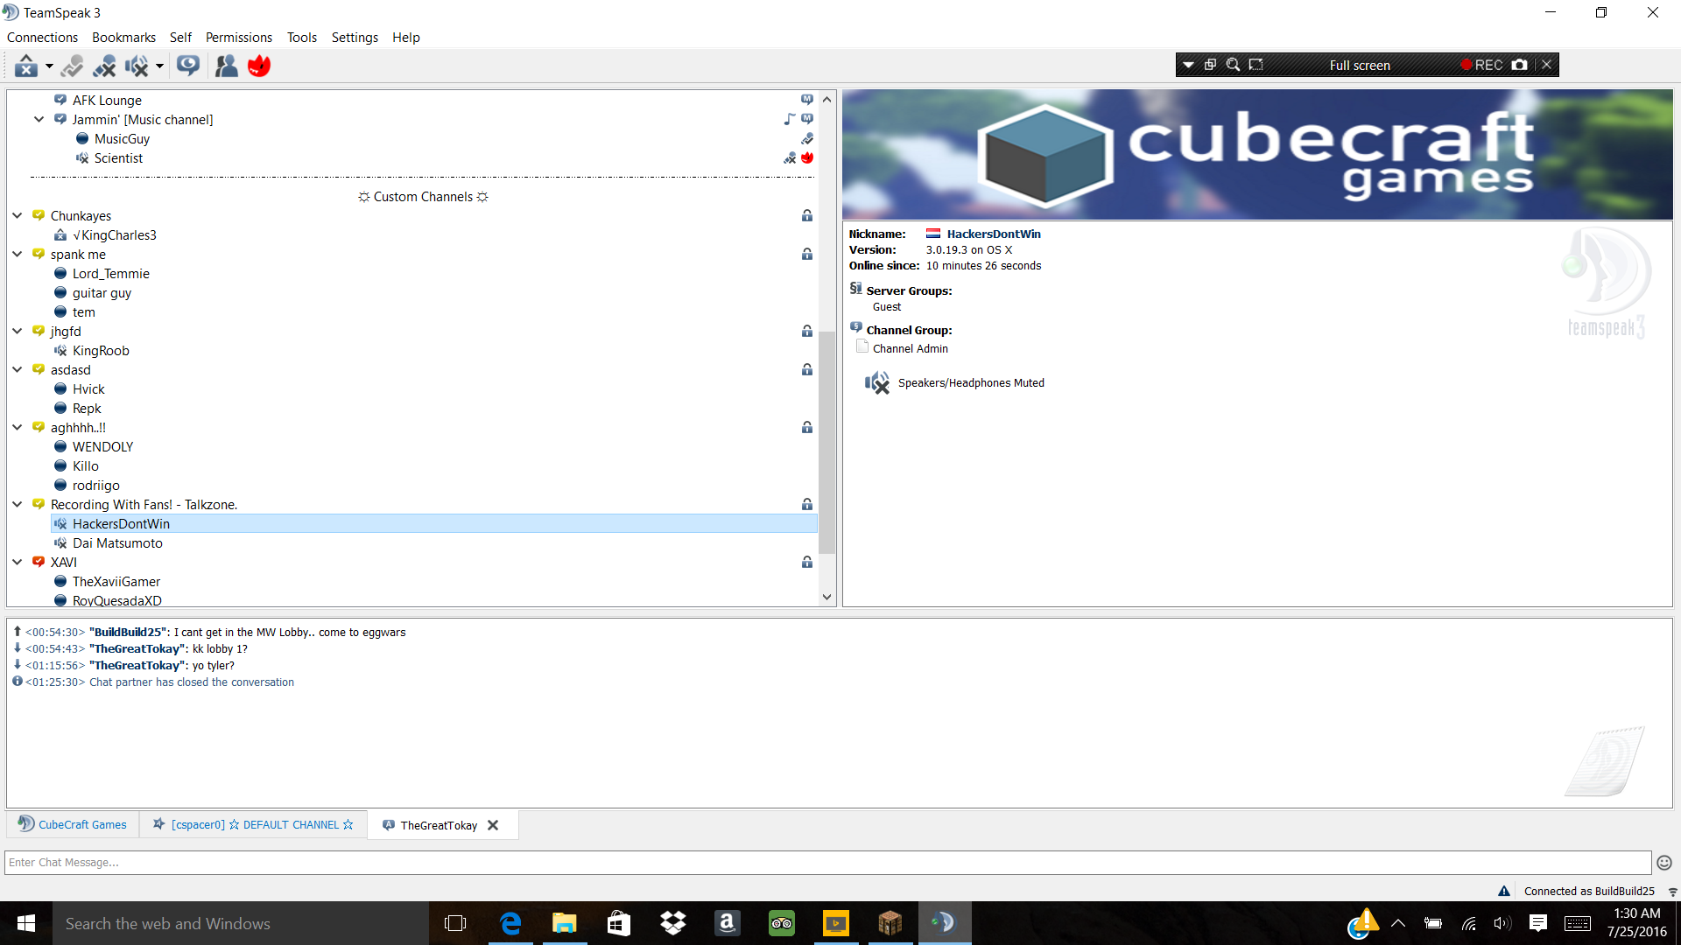Click the lock icon on Chunkayes channel
The image size is (1681, 945).
(x=807, y=216)
